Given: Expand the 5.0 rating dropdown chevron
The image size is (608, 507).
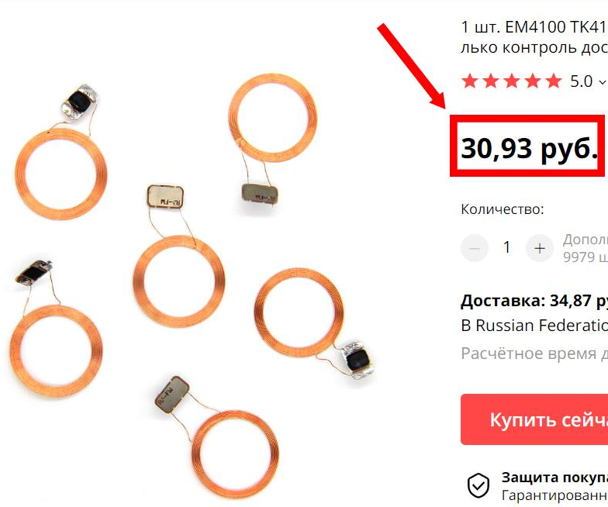Looking at the screenshot, I should (x=602, y=82).
